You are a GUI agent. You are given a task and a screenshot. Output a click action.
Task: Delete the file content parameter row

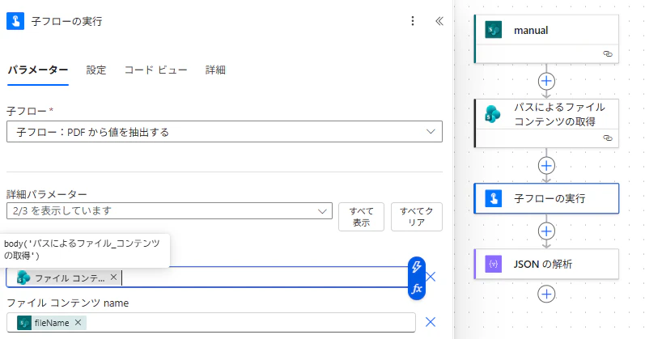tap(431, 277)
